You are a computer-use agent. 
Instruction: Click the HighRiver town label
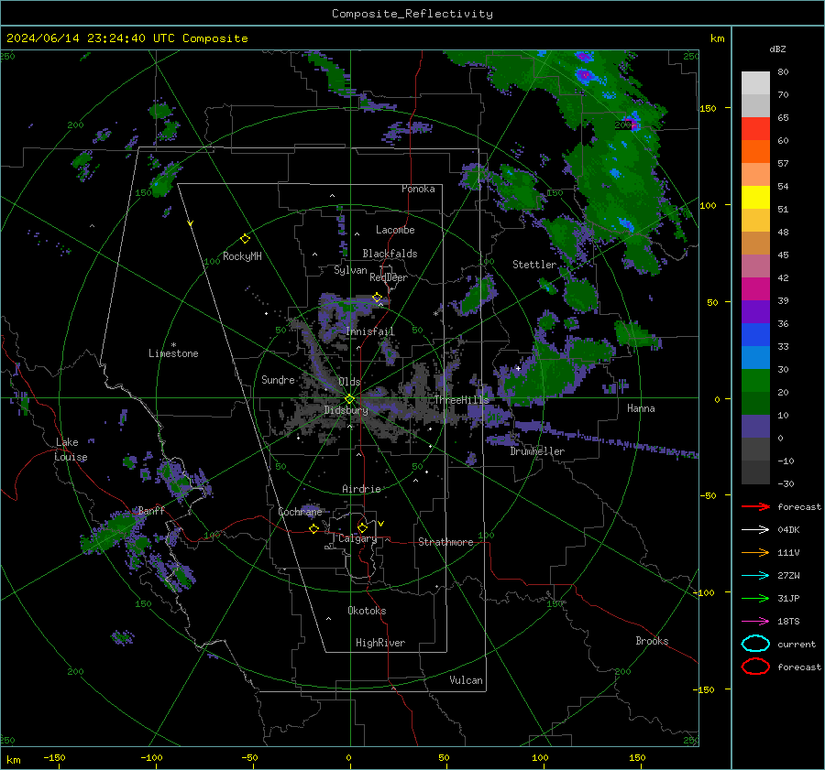380,643
